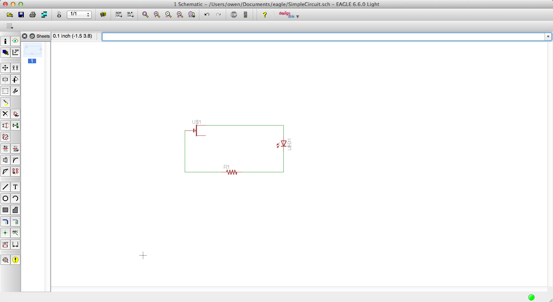Viewport: 553px width, 302px height.
Task: Select the Label tool
Action: point(15,233)
